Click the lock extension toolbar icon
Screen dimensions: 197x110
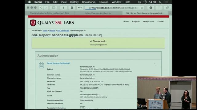72,8
